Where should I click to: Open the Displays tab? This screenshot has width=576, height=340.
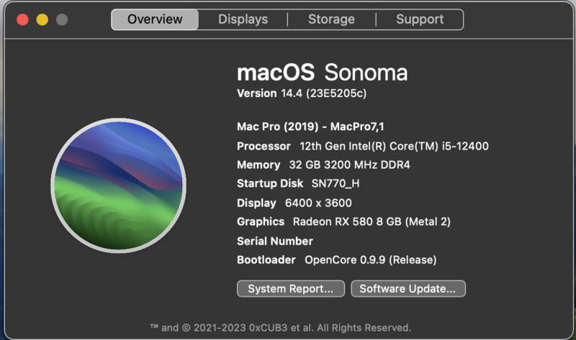coord(243,19)
